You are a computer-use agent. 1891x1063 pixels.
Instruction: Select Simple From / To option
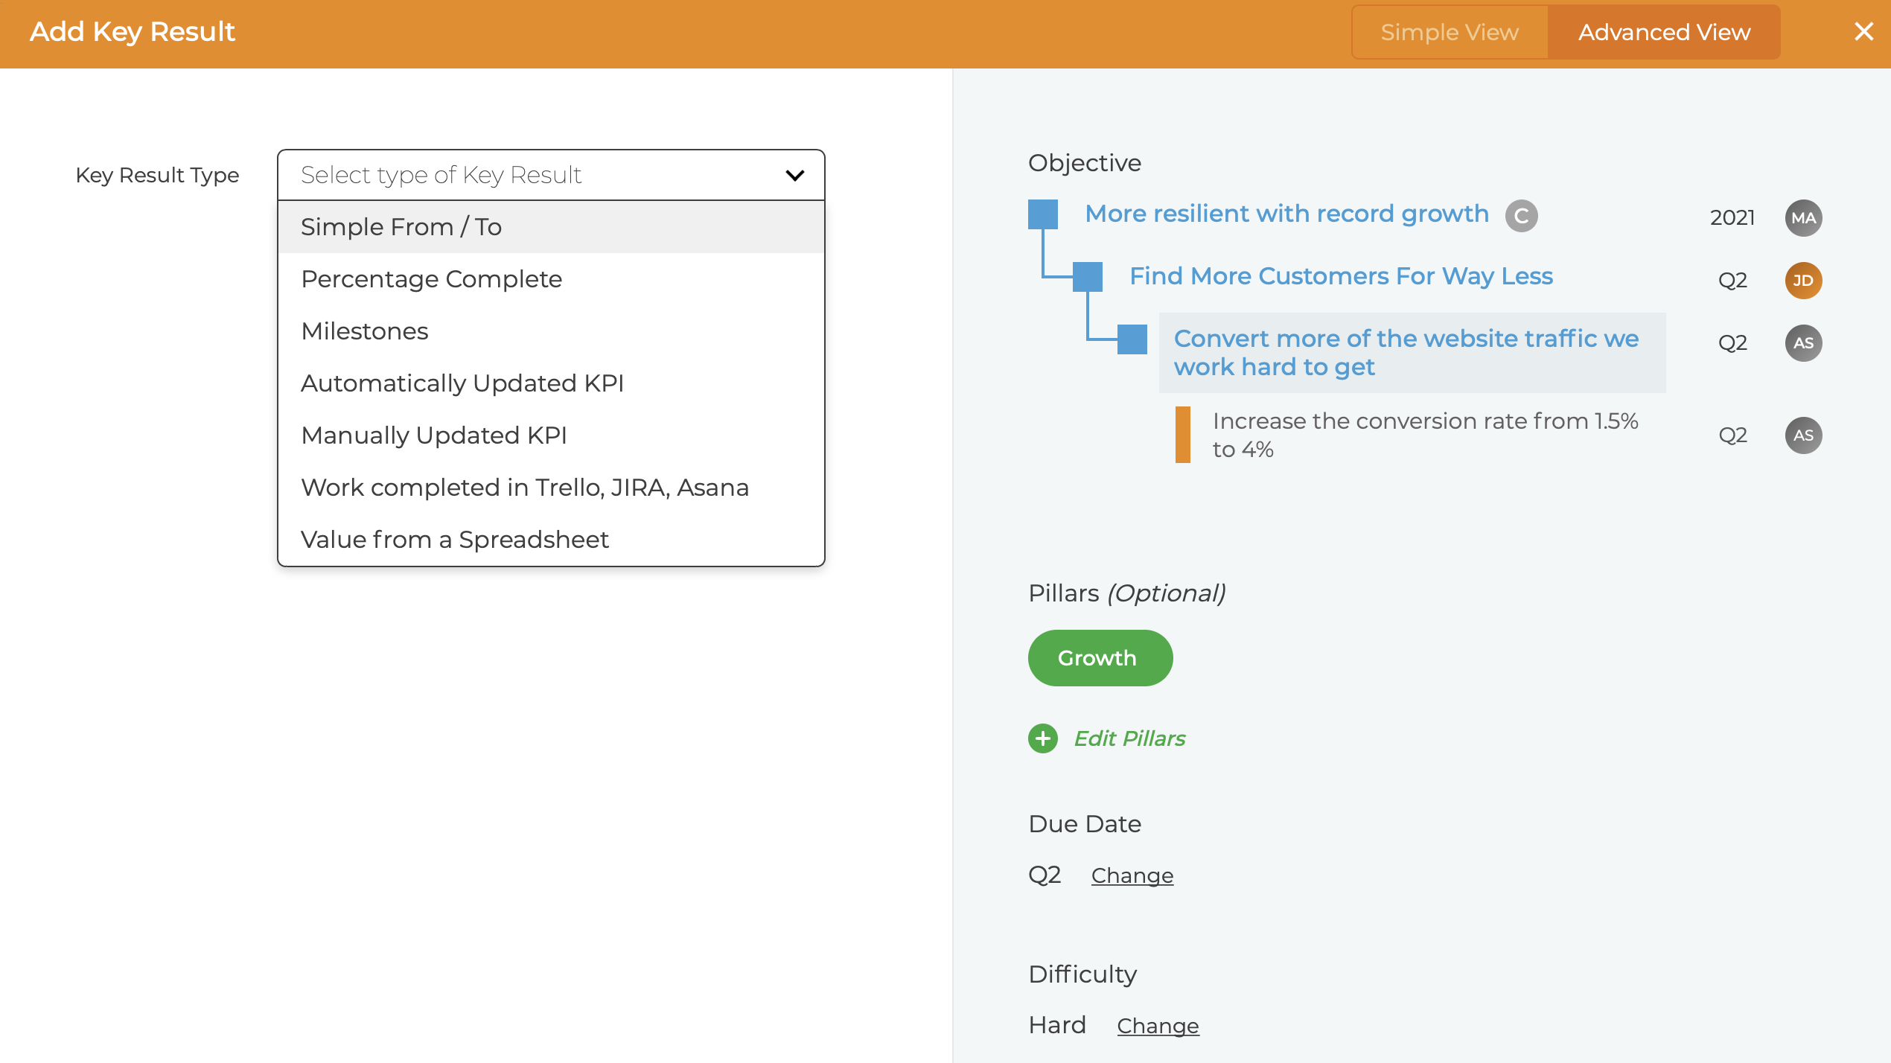551,227
